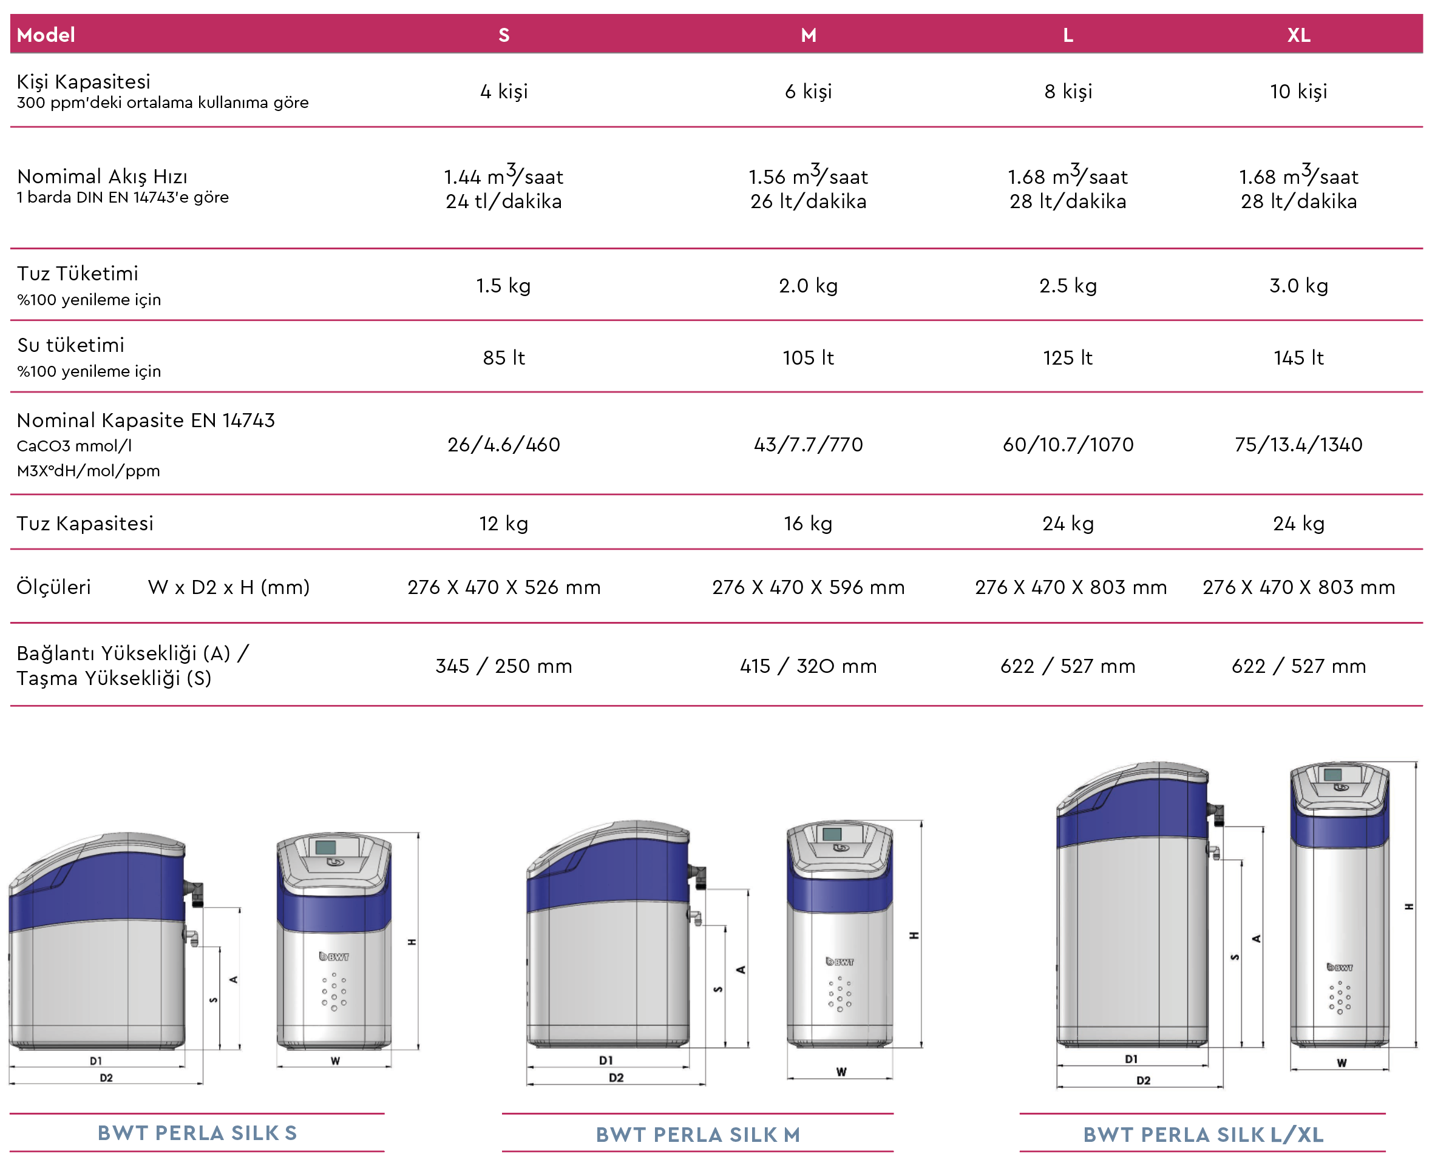
Task: Click the 85 lt cell
Action: coord(504,357)
